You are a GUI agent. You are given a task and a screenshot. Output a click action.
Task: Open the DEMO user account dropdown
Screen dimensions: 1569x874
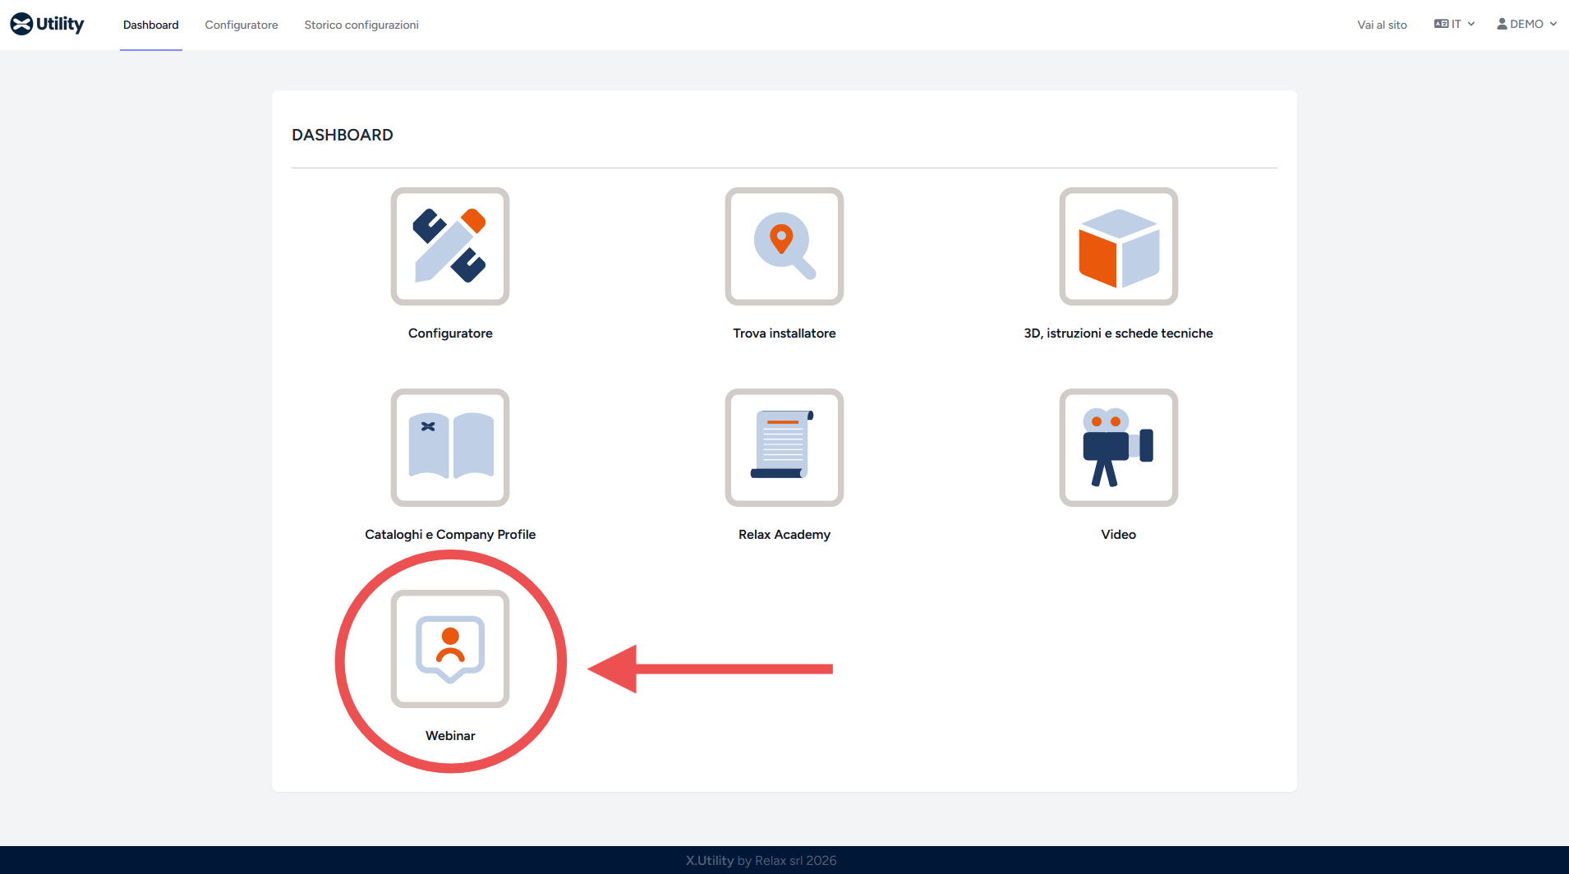tap(1528, 25)
